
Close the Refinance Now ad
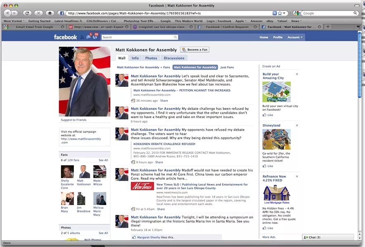pyautogui.click(x=297, y=176)
